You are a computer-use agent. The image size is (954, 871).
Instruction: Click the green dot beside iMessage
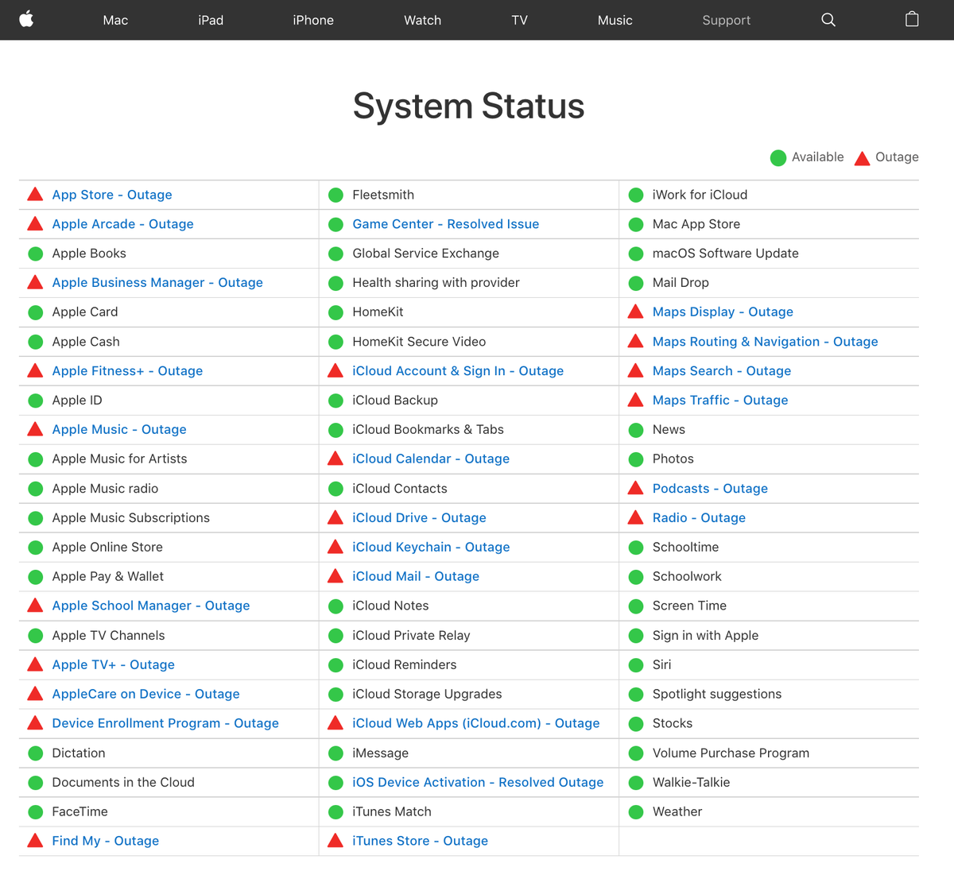[x=335, y=753]
